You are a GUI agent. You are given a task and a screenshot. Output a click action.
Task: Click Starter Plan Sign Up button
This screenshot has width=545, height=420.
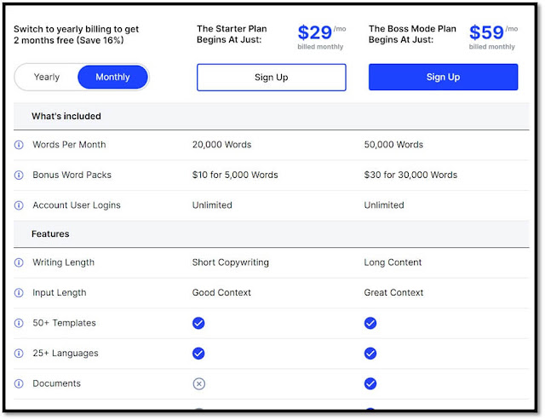point(271,78)
